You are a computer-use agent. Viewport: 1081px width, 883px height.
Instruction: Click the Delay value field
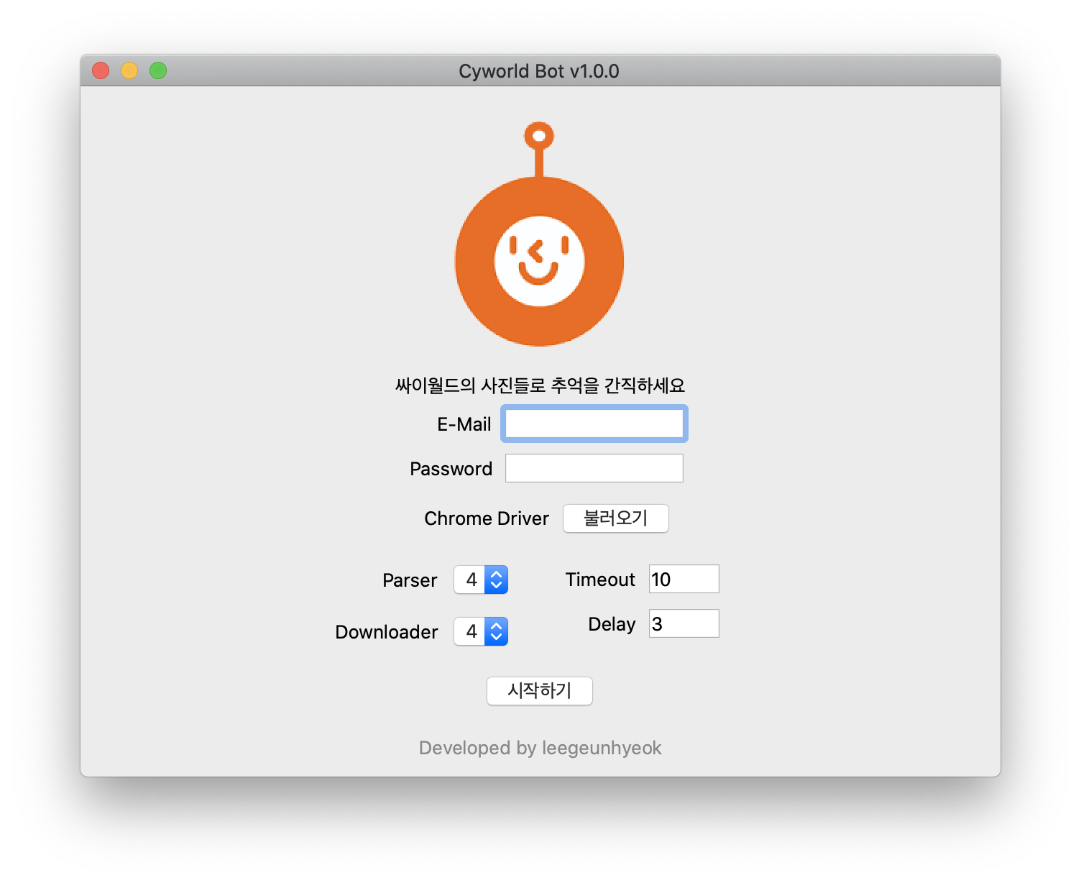click(x=684, y=623)
